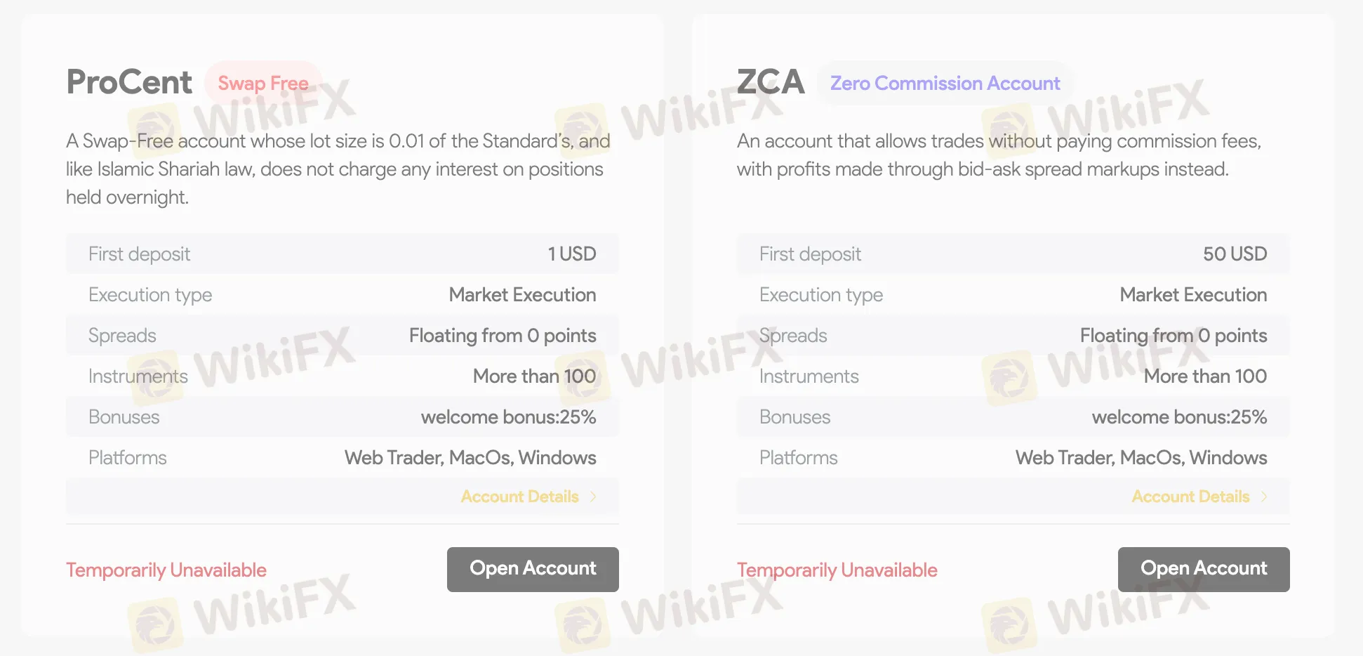Click ProCent's Temporarily Unavailable notice
The width and height of the screenshot is (1363, 656).
(x=166, y=570)
